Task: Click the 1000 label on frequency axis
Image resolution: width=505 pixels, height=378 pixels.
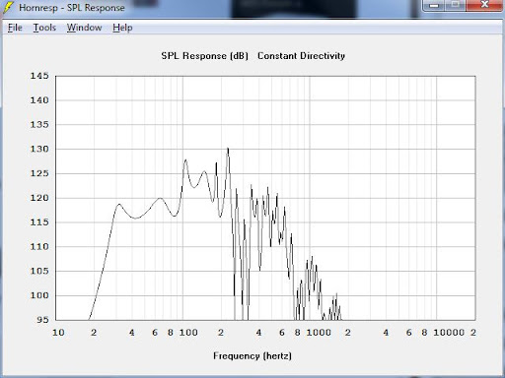Action: pos(319,333)
